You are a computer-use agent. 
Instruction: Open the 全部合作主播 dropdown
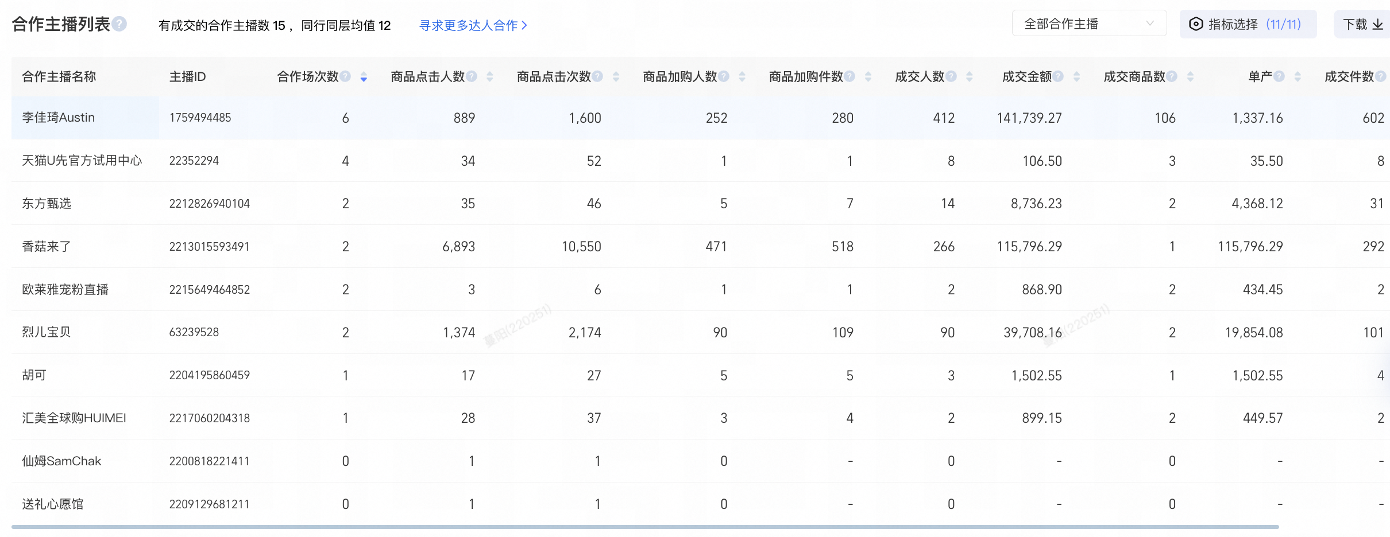coord(1089,24)
